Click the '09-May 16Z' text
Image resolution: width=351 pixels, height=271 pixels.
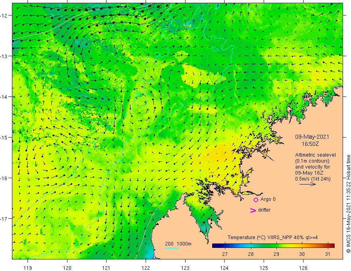(309, 173)
